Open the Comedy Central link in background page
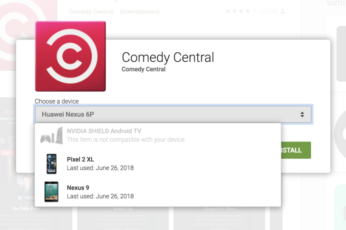Screen dimensions: 346x230 click(x=91, y=11)
